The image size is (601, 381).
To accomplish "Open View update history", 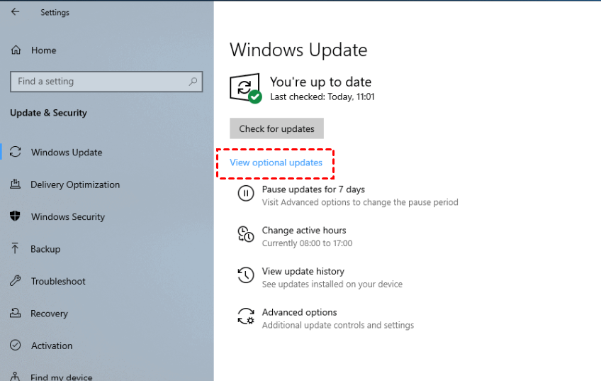I will click(303, 271).
